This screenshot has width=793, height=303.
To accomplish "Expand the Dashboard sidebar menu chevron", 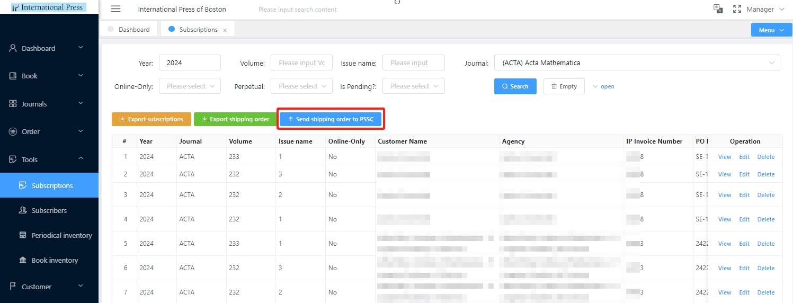I will coord(81,48).
